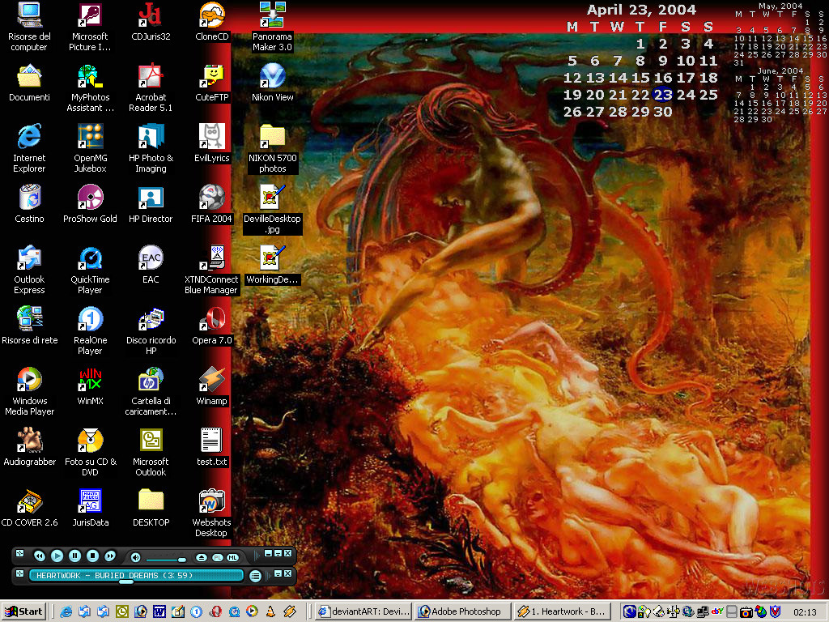Switch to Adobe Photoshop in the taskbar
The image size is (829, 622).
pos(462,612)
